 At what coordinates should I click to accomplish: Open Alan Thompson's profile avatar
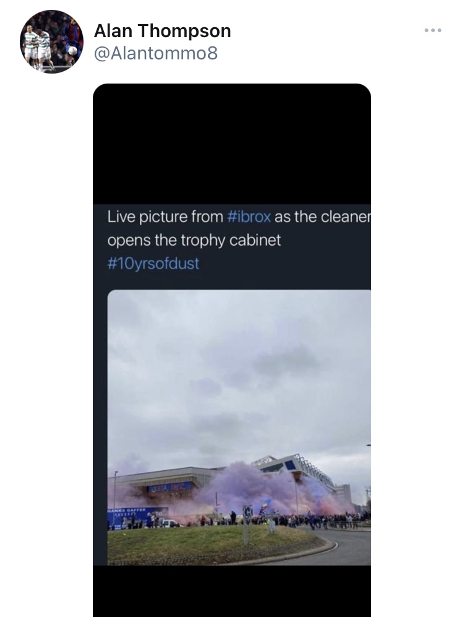[x=51, y=41]
